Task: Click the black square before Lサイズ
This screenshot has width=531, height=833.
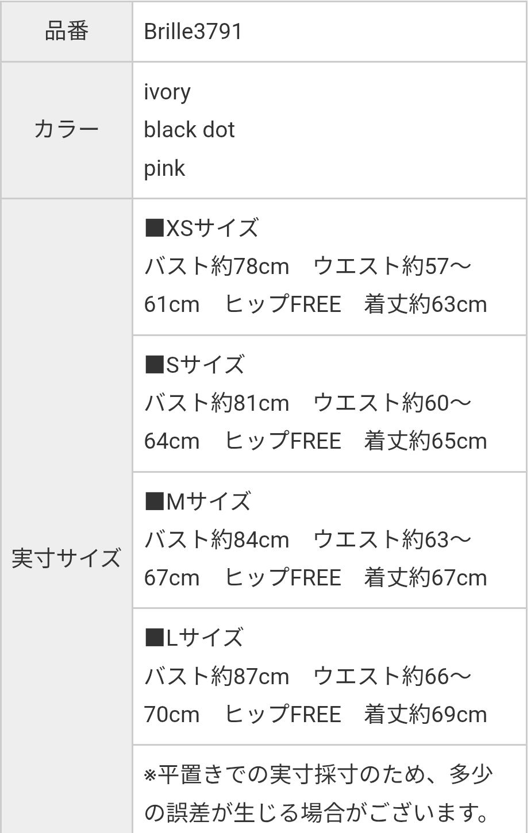Action: [x=154, y=638]
